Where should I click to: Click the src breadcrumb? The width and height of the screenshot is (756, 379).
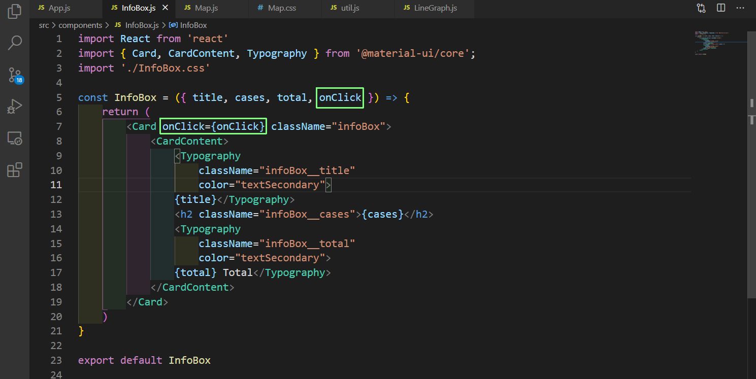click(x=44, y=25)
